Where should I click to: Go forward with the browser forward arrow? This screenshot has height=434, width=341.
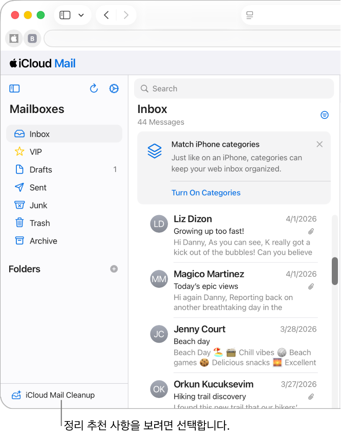click(x=126, y=15)
